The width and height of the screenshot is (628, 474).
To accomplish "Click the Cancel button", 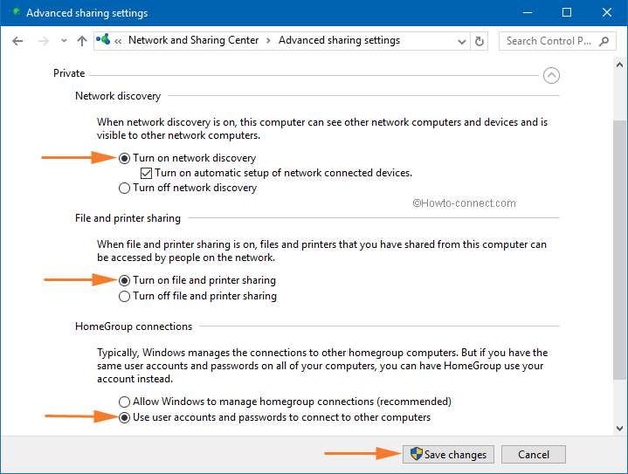I will point(534,455).
